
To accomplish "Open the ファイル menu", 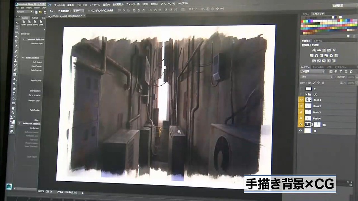I will (59, 5).
